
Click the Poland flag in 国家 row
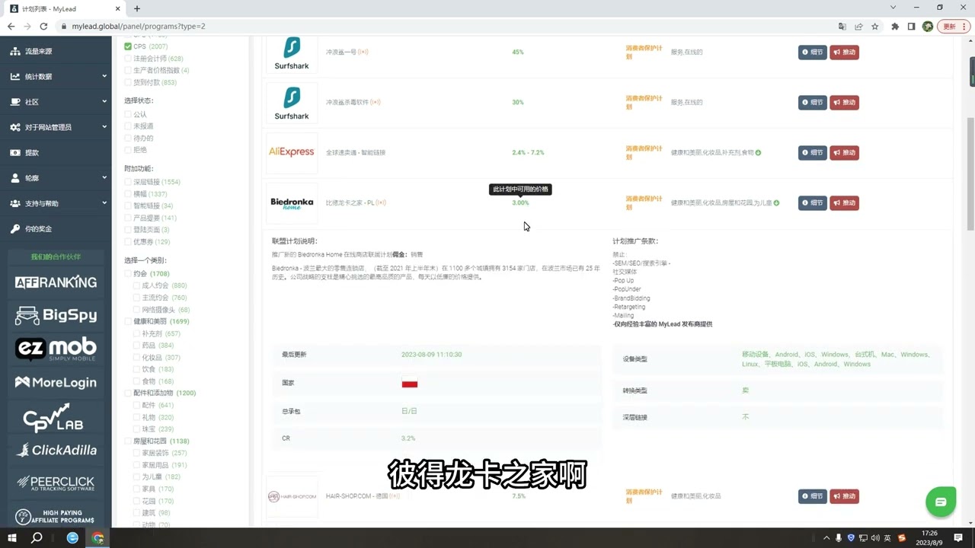click(410, 383)
